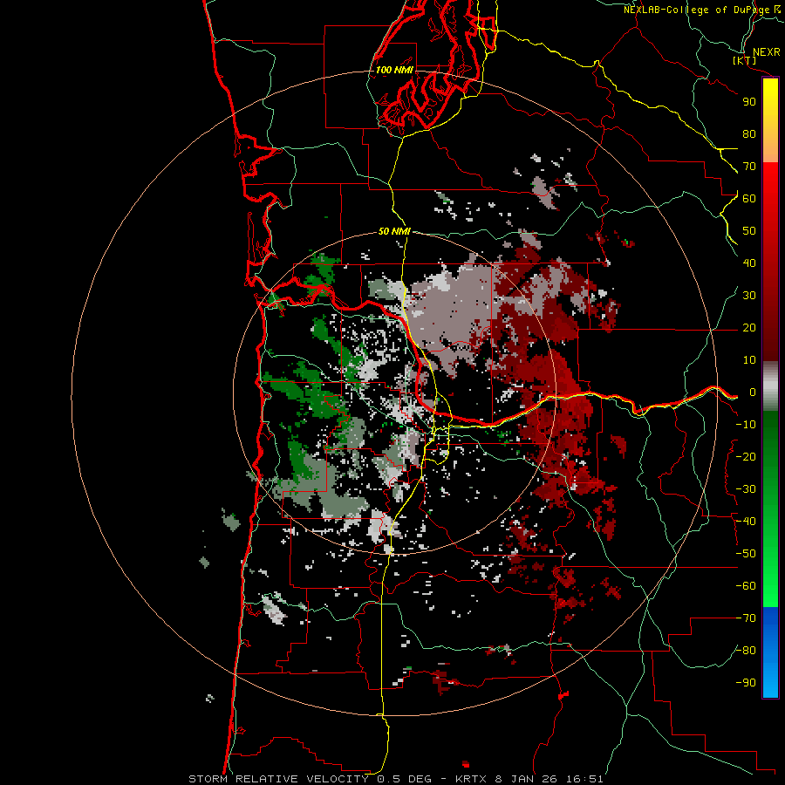Click the -10 value on velocity scale
This screenshot has height=785, width=785.
point(746,425)
